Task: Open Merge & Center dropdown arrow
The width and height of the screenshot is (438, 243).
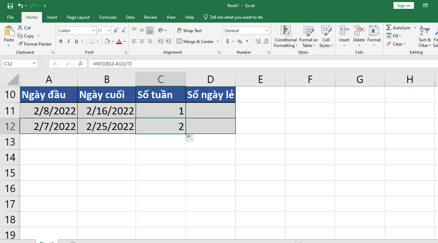Action: [218, 42]
